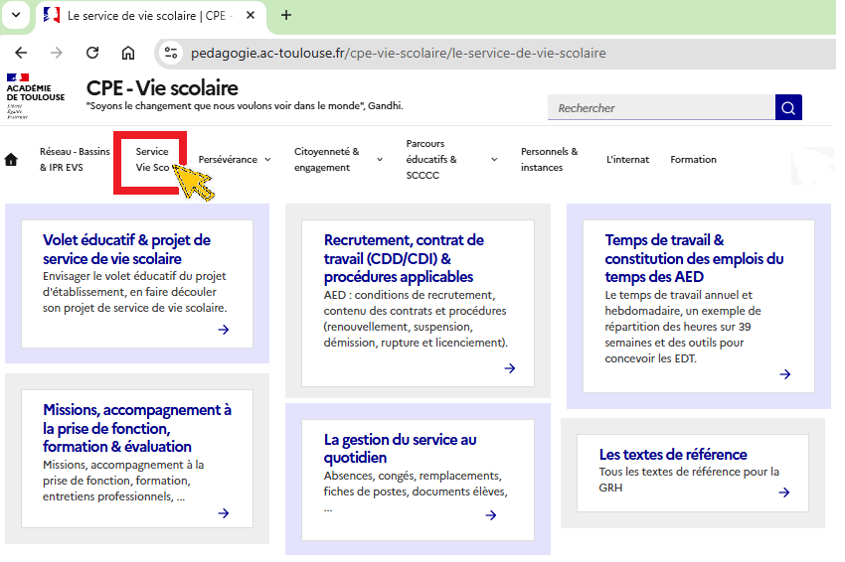Open the tab search dropdown arrow
Image resolution: width=845 pixels, height=562 pixels.
(15, 15)
